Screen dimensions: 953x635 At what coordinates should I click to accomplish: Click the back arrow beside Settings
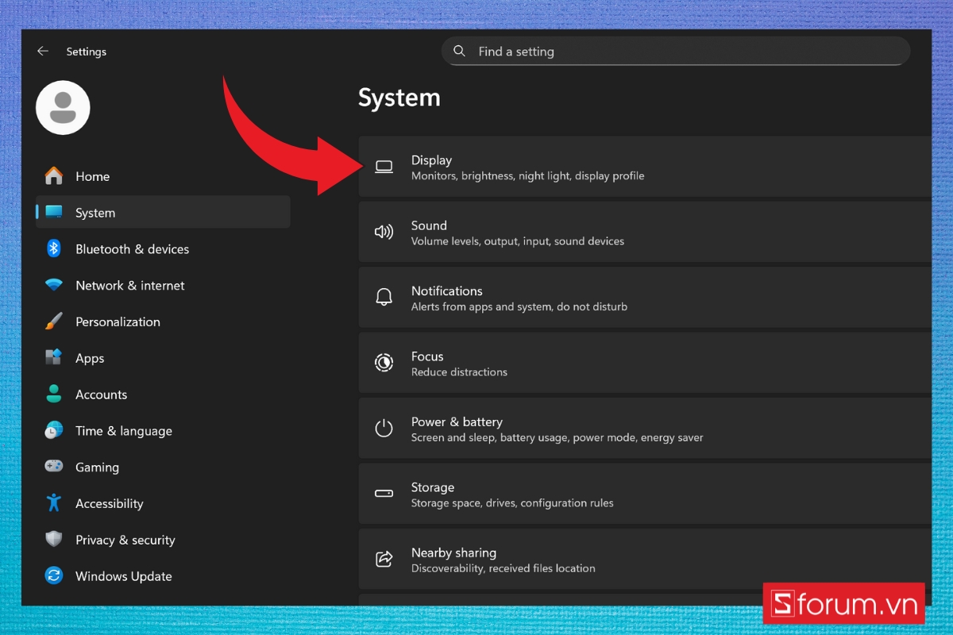point(43,51)
